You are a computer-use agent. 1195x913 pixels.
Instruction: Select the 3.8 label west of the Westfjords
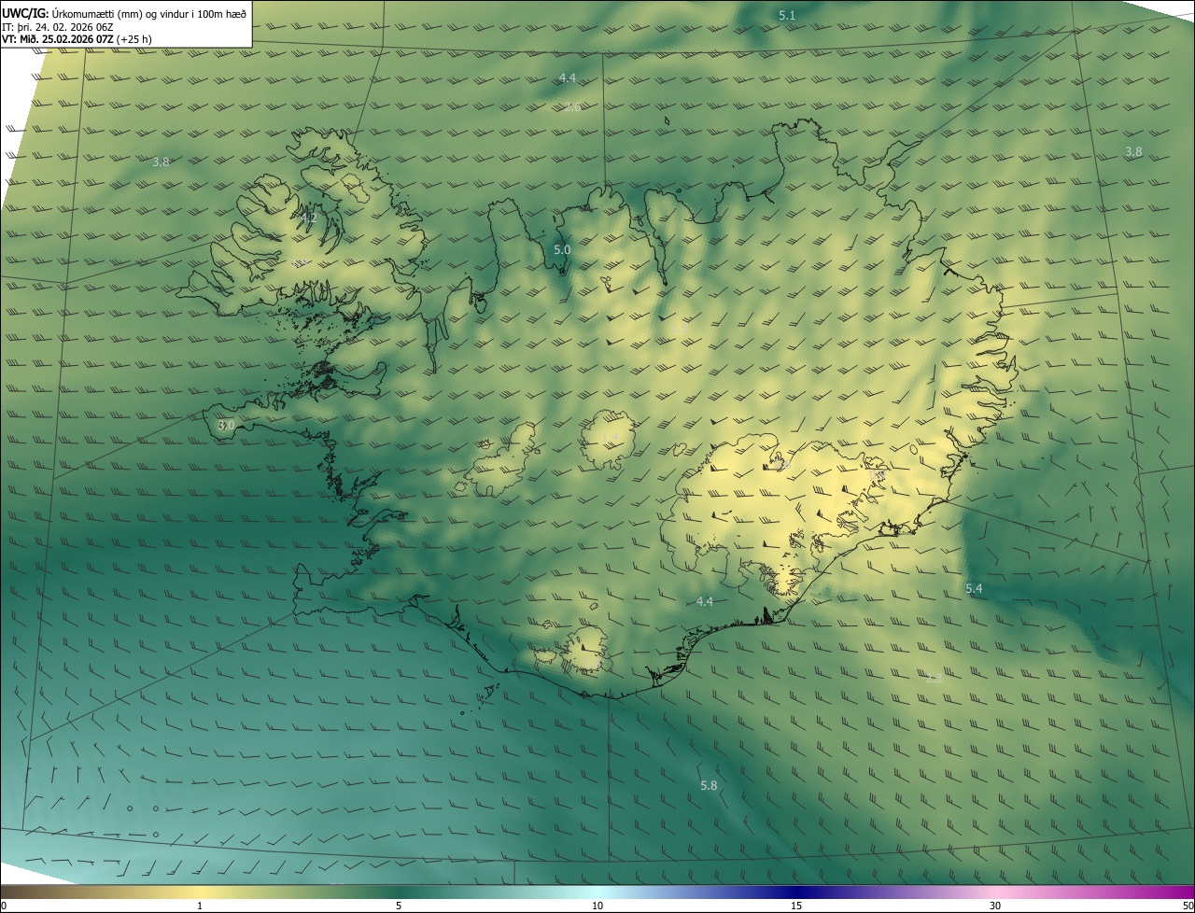pyautogui.click(x=161, y=162)
